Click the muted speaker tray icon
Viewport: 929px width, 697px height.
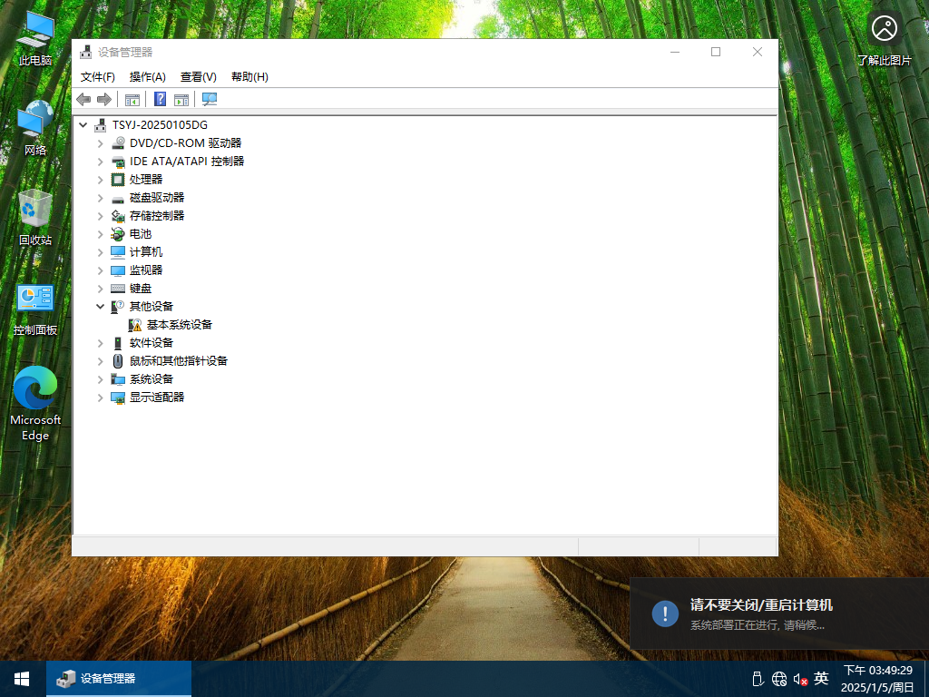[x=800, y=679]
